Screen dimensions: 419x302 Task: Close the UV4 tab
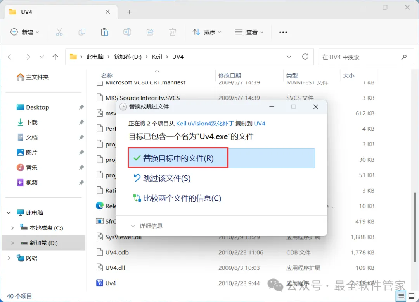tap(108, 12)
